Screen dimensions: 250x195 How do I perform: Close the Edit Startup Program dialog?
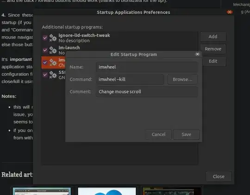(x=197, y=54)
